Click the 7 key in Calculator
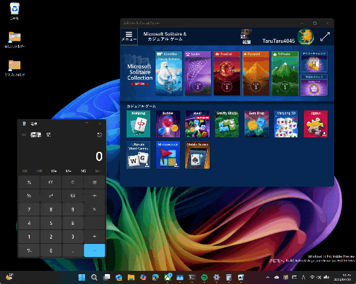Image resolution: width=356 pixels, height=284 pixels. point(29,210)
